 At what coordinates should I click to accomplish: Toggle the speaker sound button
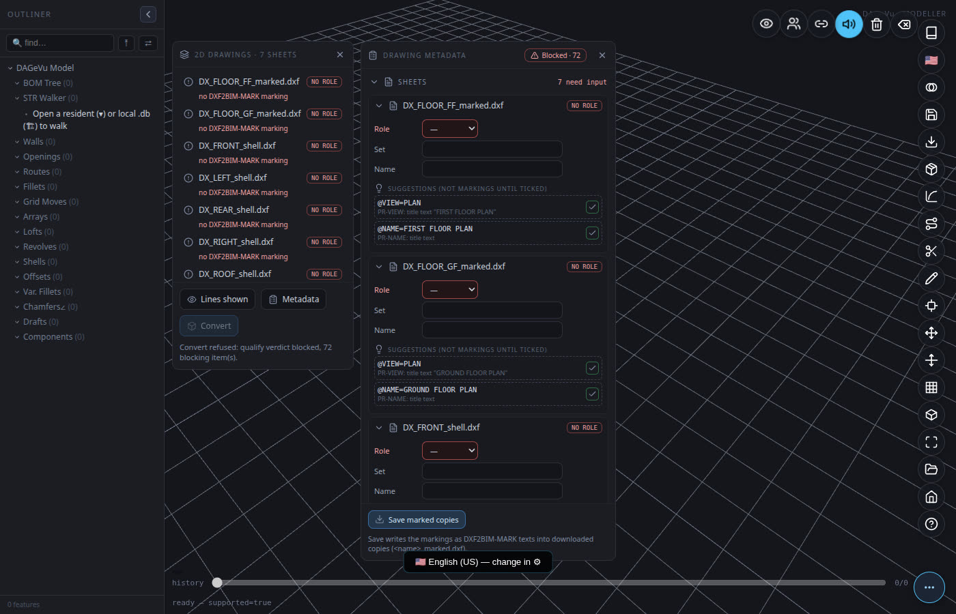[849, 24]
